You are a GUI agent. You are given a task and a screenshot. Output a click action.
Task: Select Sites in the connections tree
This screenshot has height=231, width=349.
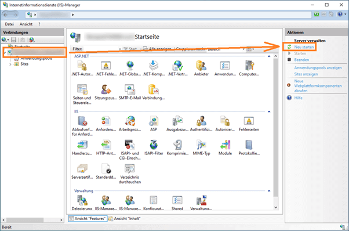(x=24, y=64)
